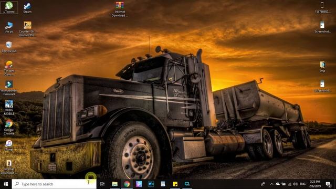Check the battery status tray icon

[x=283, y=184]
